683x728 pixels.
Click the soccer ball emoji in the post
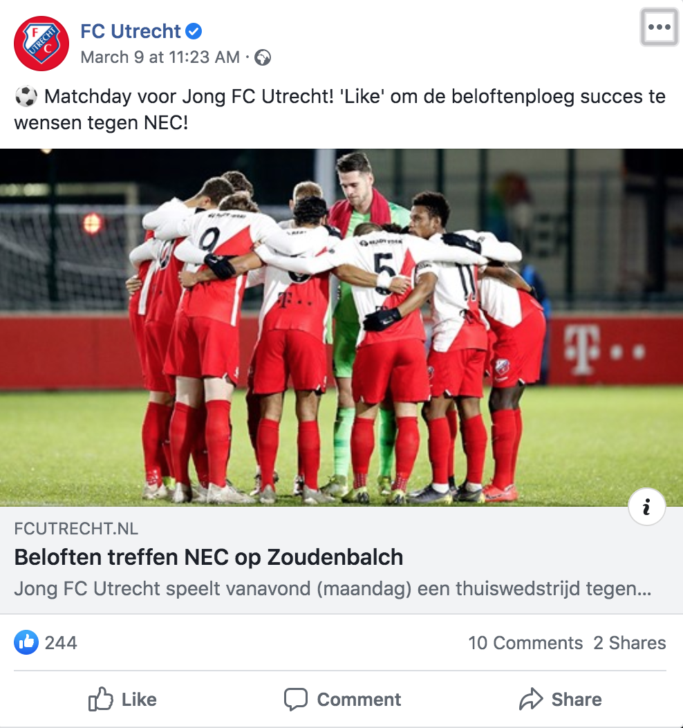point(26,97)
